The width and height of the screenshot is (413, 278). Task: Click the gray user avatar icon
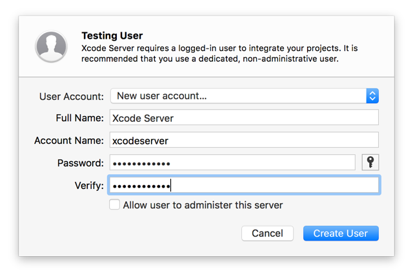click(51, 46)
